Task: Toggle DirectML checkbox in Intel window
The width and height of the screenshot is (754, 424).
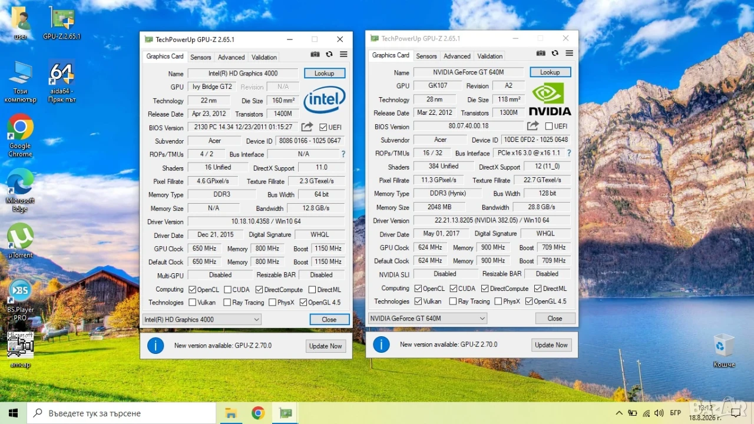Action: point(312,290)
